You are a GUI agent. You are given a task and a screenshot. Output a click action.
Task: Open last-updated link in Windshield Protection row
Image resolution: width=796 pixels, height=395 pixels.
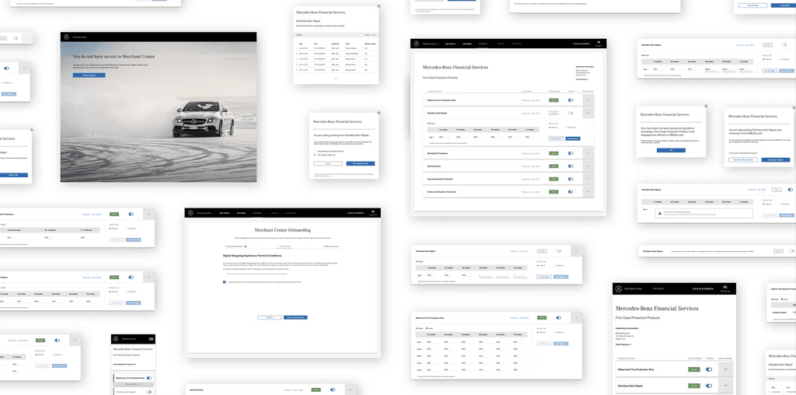(530, 153)
